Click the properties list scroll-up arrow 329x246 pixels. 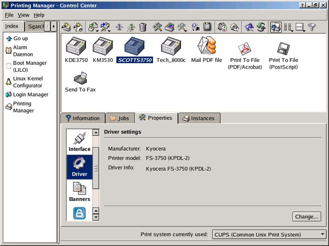coord(96,132)
